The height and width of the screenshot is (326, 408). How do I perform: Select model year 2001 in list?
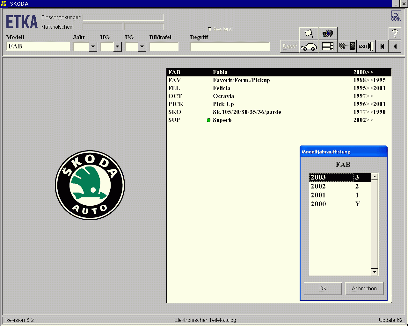(340, 195)
